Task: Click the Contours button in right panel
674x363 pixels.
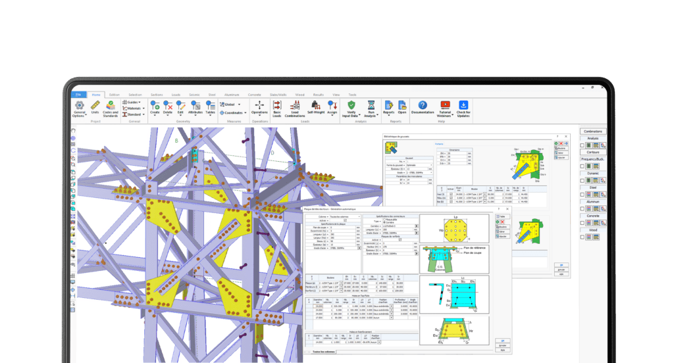Action: tap(593, 152)
